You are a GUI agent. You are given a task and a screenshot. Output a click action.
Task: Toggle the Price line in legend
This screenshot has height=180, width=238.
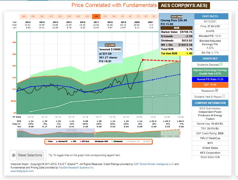pos(49,142)
